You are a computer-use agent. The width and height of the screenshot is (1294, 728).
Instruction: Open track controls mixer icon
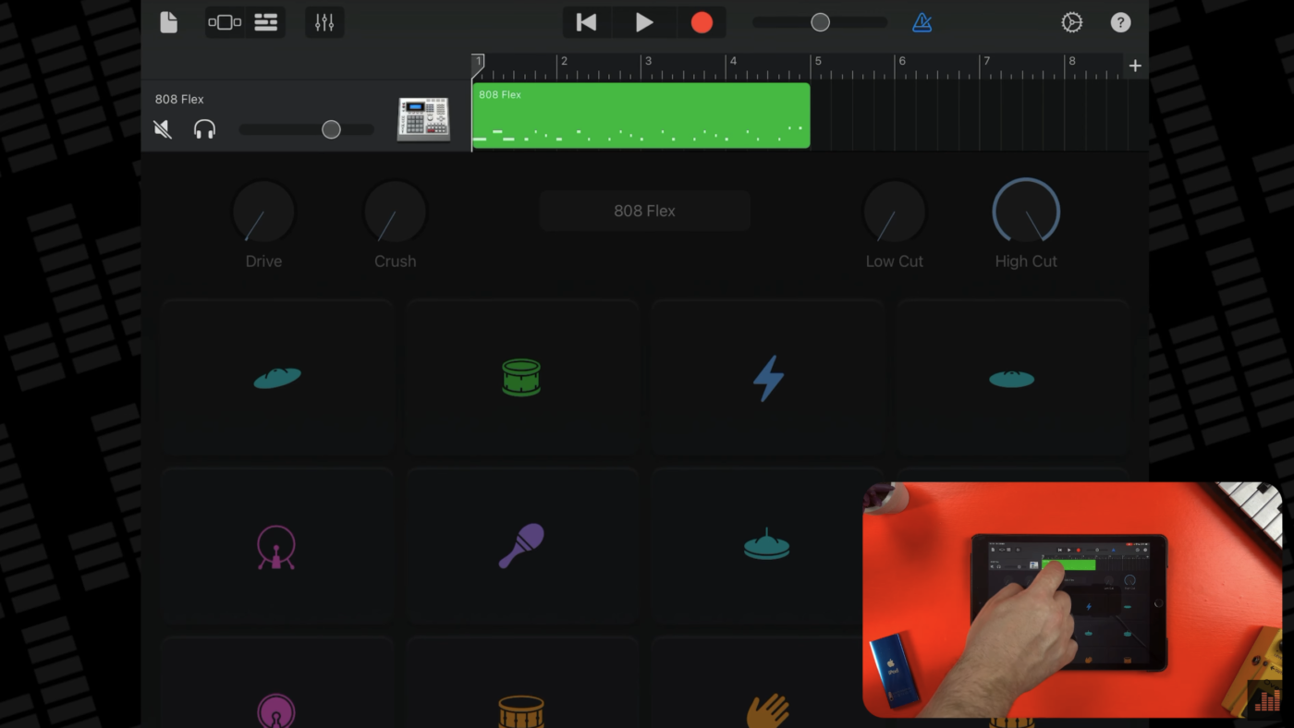(x=324, y=22)
